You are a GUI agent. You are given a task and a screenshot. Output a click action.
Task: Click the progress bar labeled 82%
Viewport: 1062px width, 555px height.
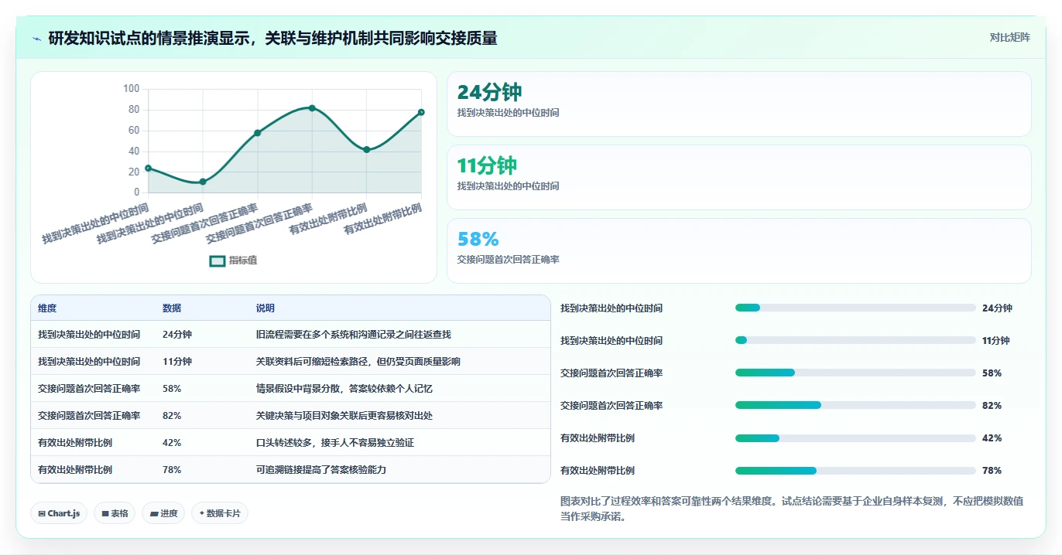click(x=855, y=405)
